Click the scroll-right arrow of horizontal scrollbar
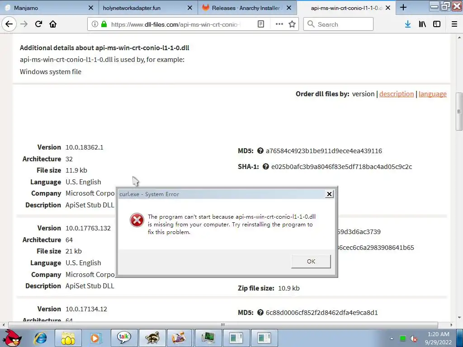 (452, 325)
